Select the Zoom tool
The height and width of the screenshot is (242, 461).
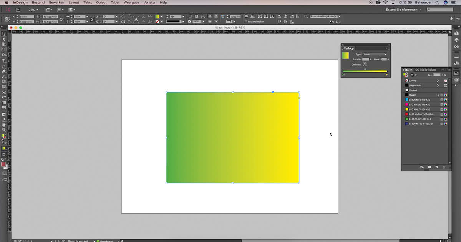4,130
